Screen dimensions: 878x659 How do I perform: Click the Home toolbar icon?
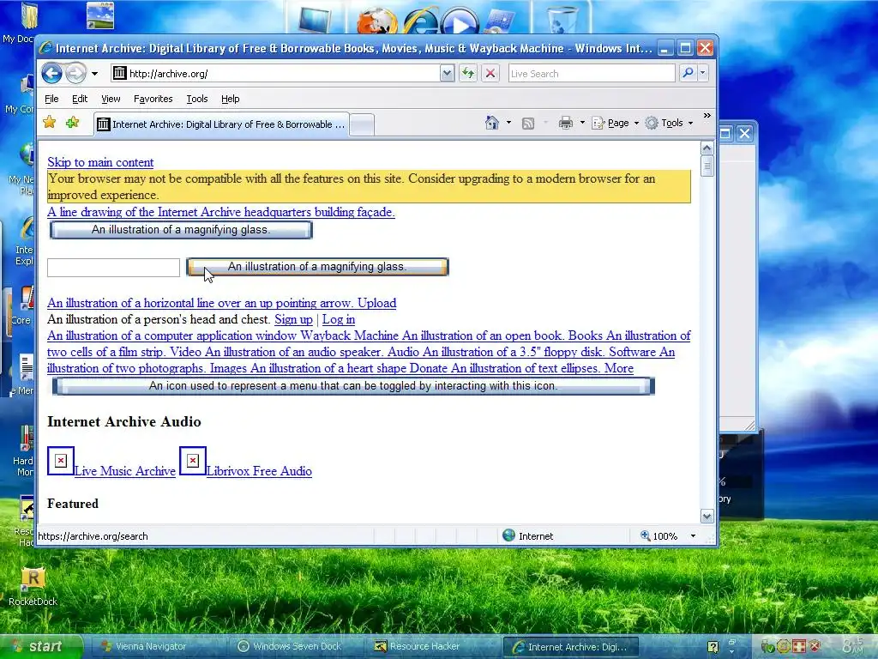pos(491,123)
